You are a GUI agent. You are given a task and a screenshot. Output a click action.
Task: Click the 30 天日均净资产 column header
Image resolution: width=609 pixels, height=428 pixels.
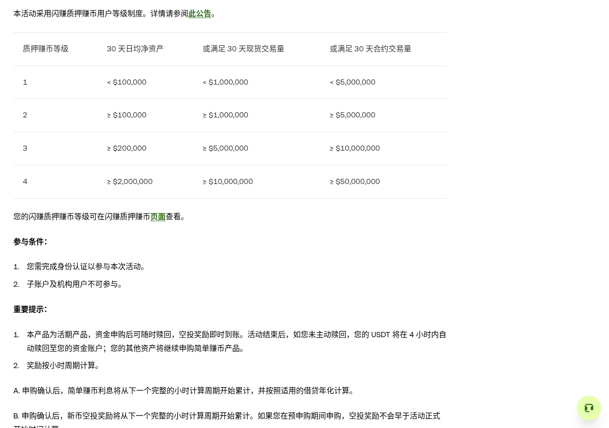coord(135,49)
